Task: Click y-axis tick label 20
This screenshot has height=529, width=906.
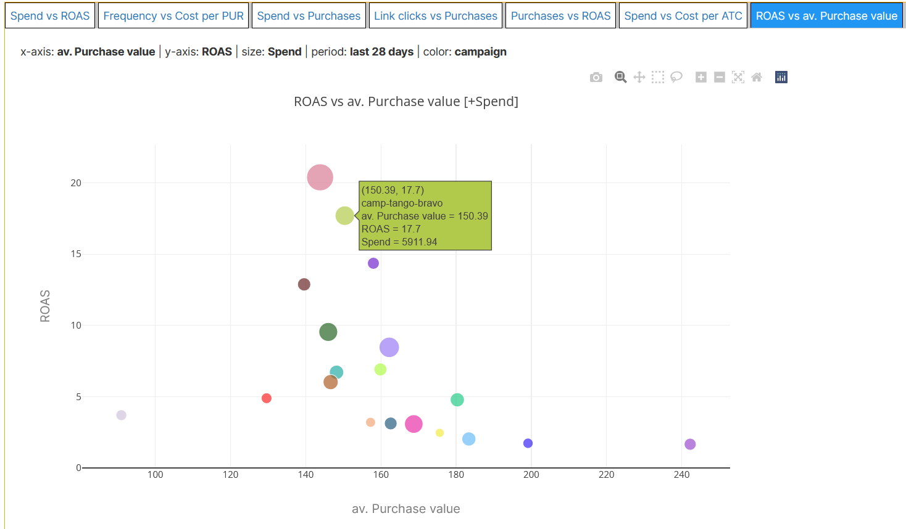Action: tap(76, 183)
